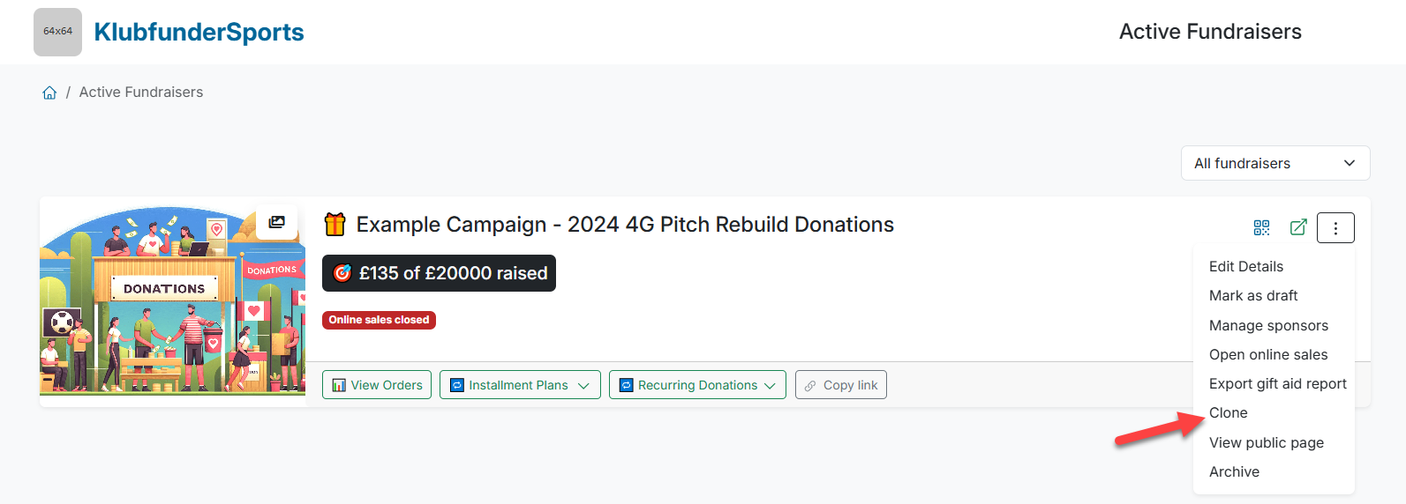The image size is (1406, 504).
Task: Expand the All fundraisers filter dropdown
Action: [x=1274, y=163]
